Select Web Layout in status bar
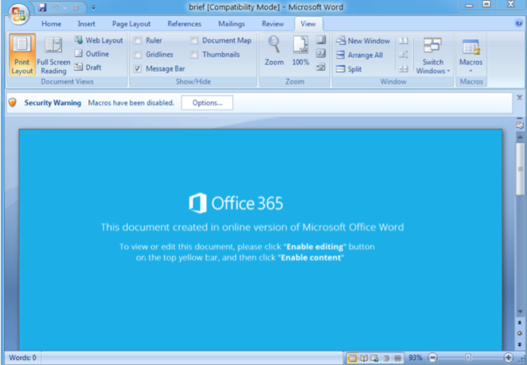Image resolution: width=527 pixels, height=365 pixels. pos(375,357)
